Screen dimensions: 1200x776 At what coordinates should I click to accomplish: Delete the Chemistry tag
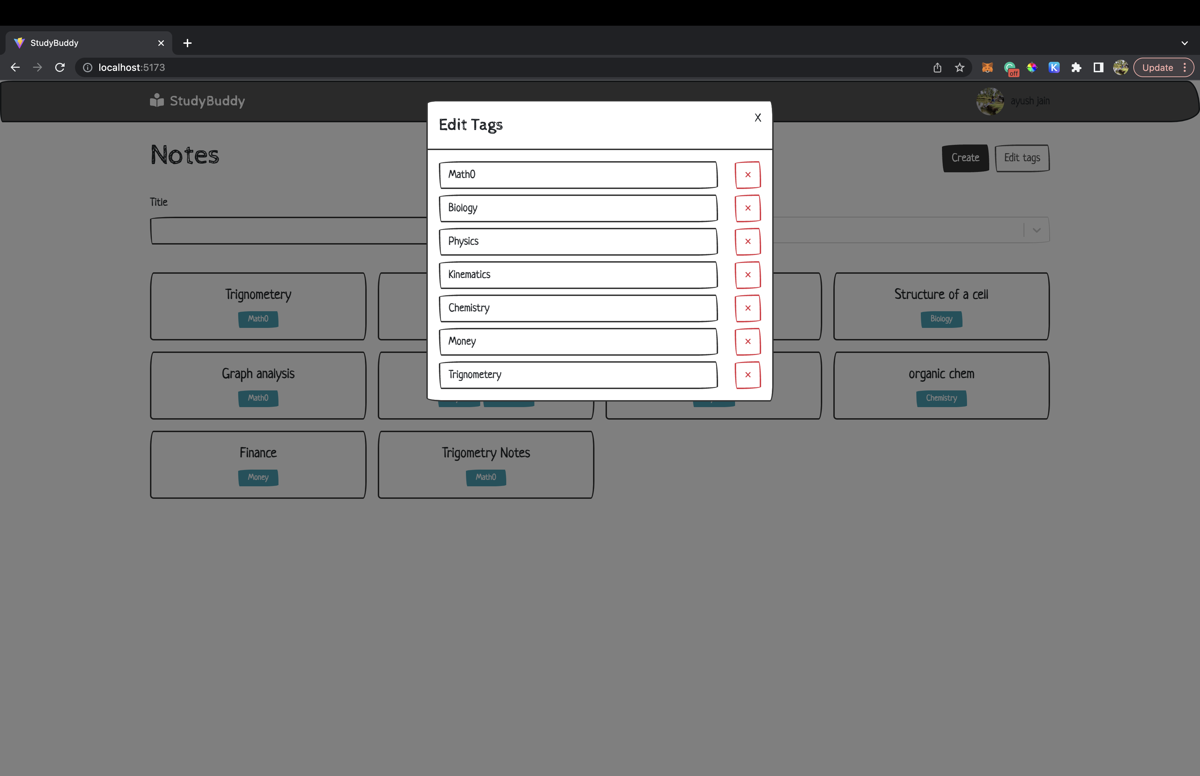747,308
